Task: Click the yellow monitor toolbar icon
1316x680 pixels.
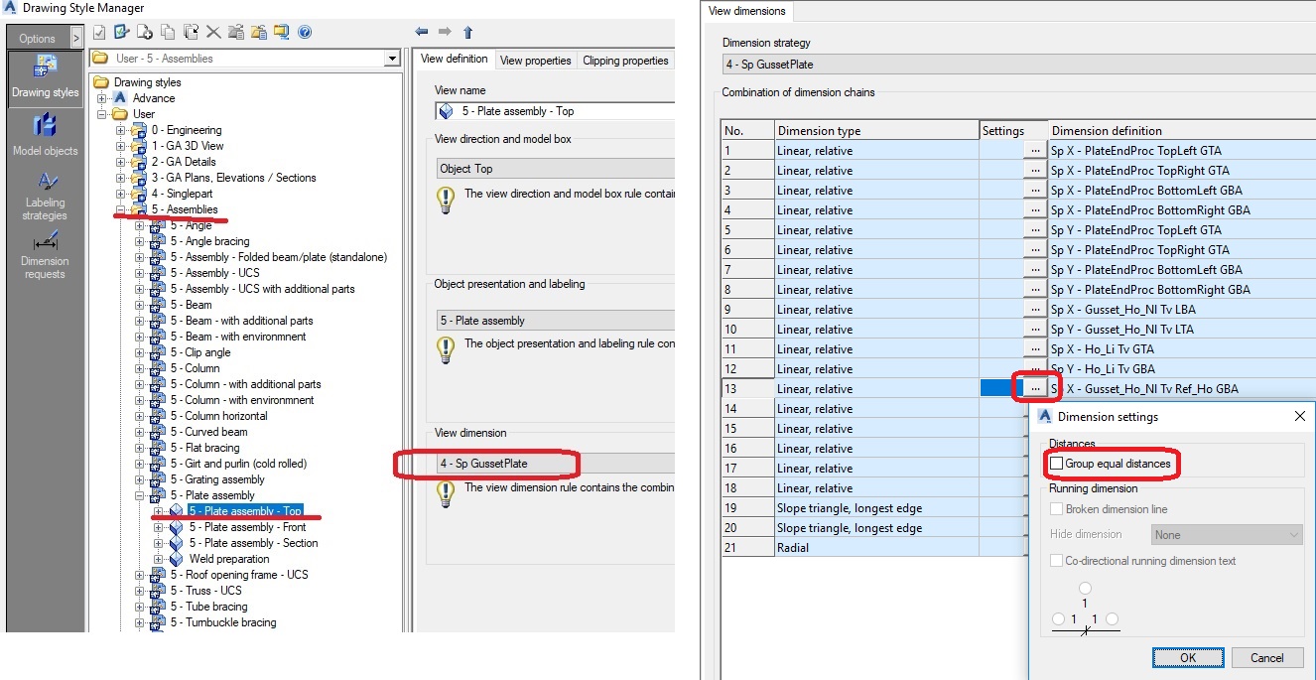Action: [282, 33]
